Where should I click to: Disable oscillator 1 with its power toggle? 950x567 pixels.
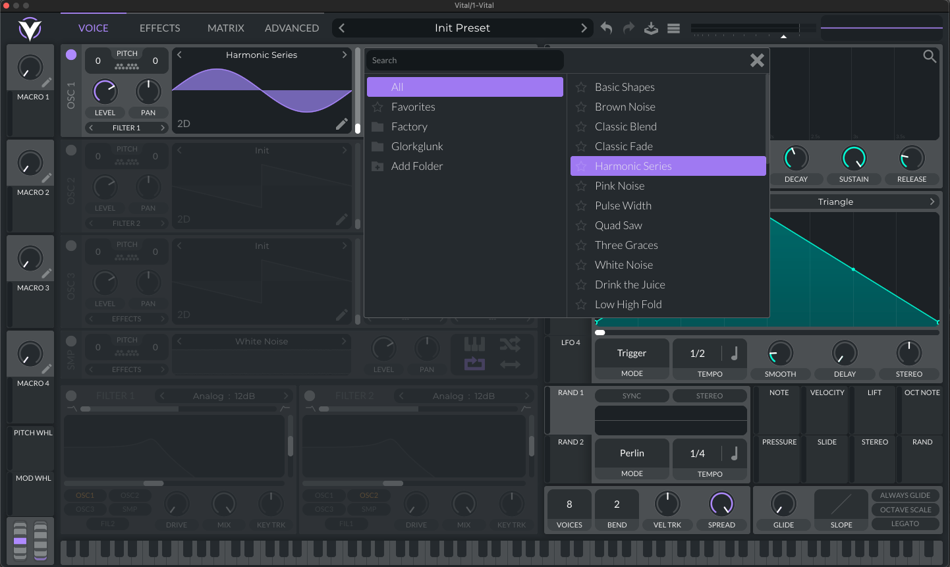71,55
